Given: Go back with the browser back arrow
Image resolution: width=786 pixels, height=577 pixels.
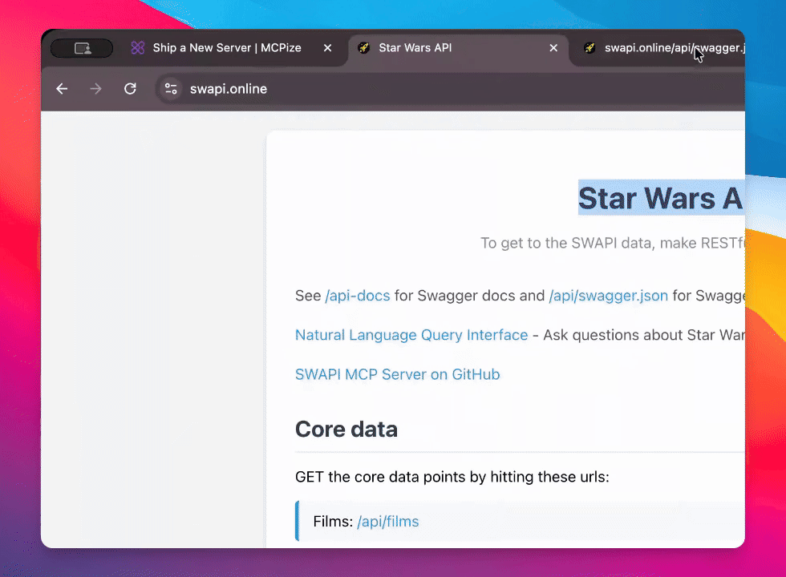Looking at the screenshot, I should click(x=62, y=89).
